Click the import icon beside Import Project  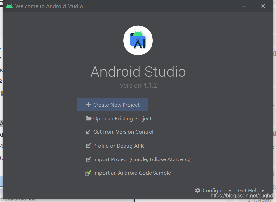88,159
